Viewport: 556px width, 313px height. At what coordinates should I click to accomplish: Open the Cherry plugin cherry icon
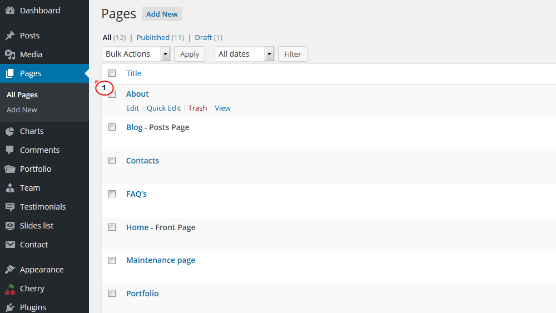(x=10, y=289)
